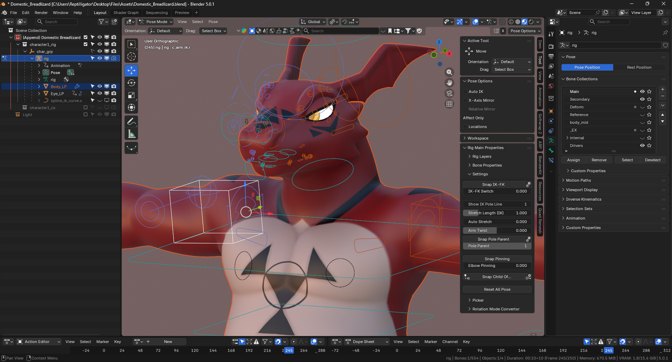Toggle X-ray display in viewport header
The image size is (672, 362).
point(502,22)
